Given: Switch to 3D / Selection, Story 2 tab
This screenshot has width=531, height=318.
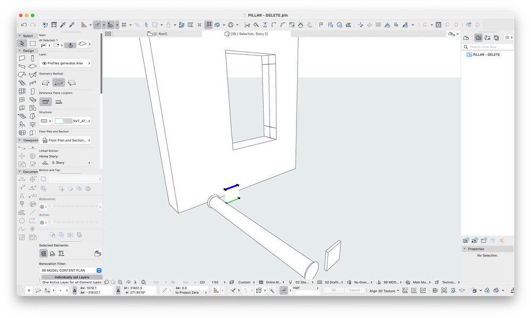Looking at the screenshot, I should 246,34.
